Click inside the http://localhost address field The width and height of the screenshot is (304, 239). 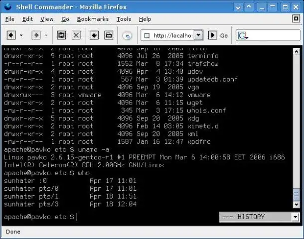coord(172,36)
